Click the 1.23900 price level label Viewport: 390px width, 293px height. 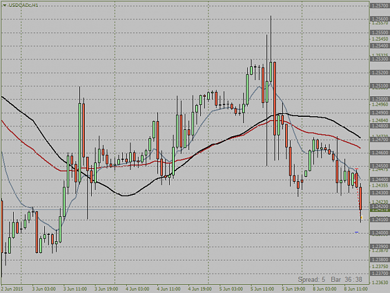[380, 246]
